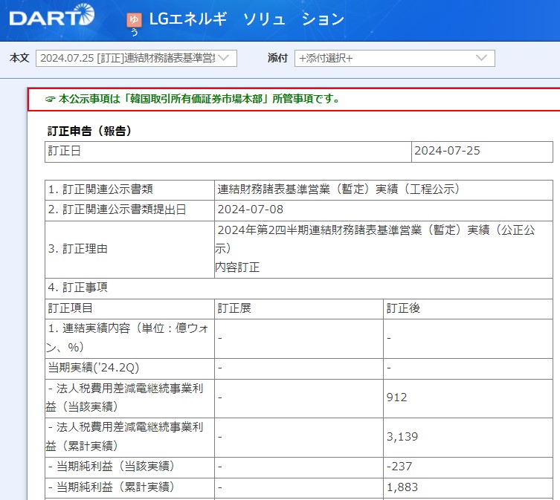Select the 訂正日 date cell 2024-07-25
Screen dimensions: 560x500
tap(447, 151)
